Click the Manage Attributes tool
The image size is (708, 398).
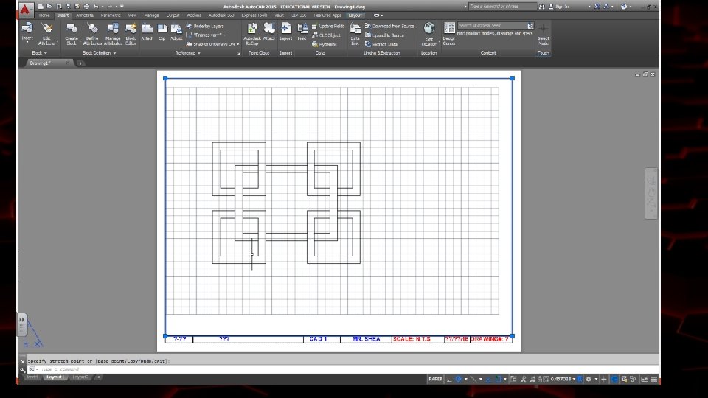113,35
